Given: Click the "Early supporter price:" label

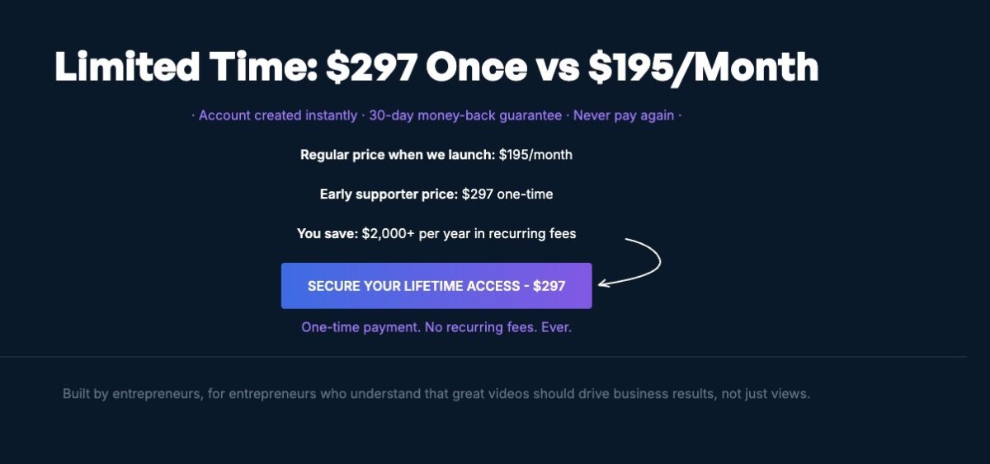Looking at the screenshot, I should pyautogui.click(x=389, y=195).
